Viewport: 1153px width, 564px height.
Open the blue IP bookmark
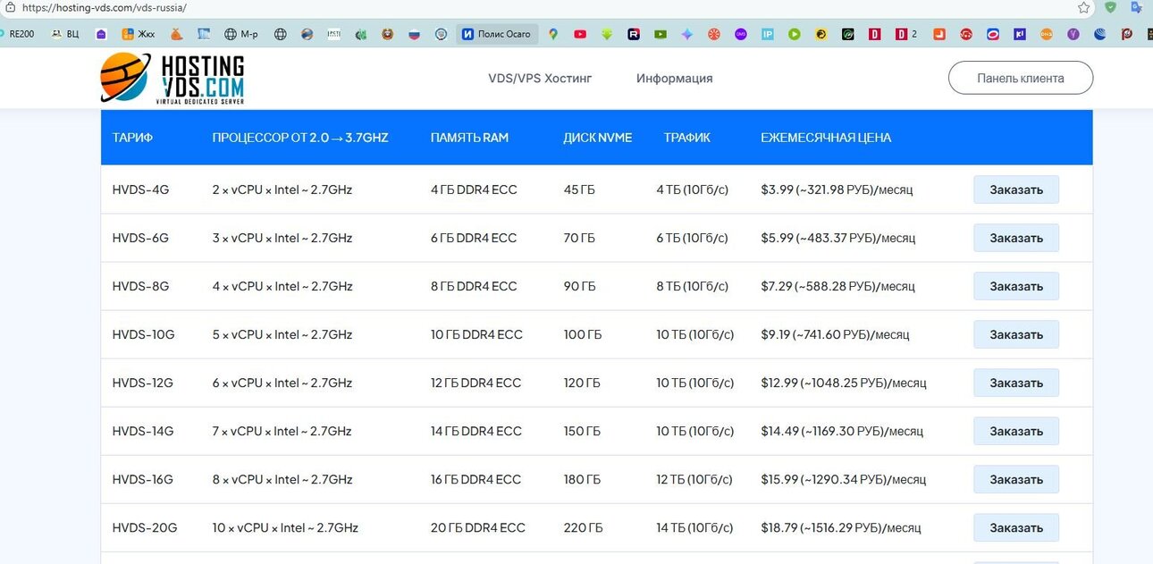pos(767,34)
